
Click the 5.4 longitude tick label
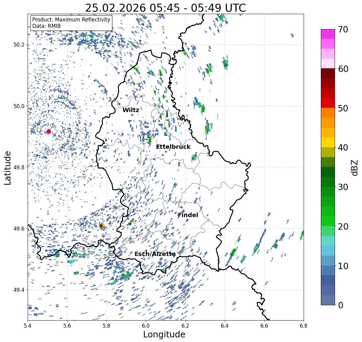coord(28,326)
